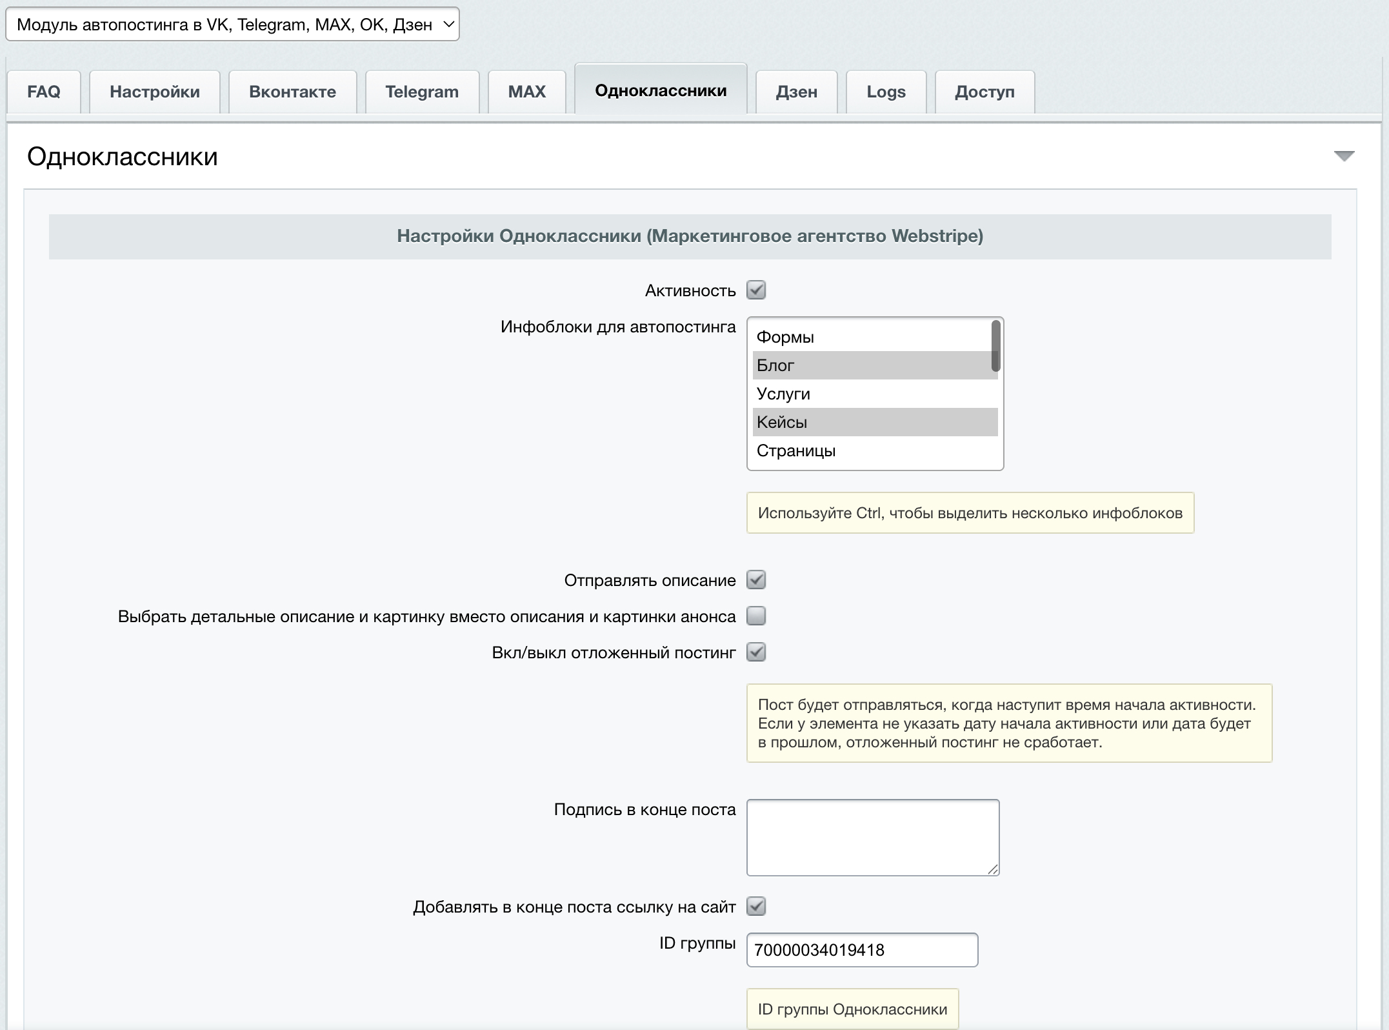
Task: Focus the Подпись в конце поста textarea
Action: (873, 838)
